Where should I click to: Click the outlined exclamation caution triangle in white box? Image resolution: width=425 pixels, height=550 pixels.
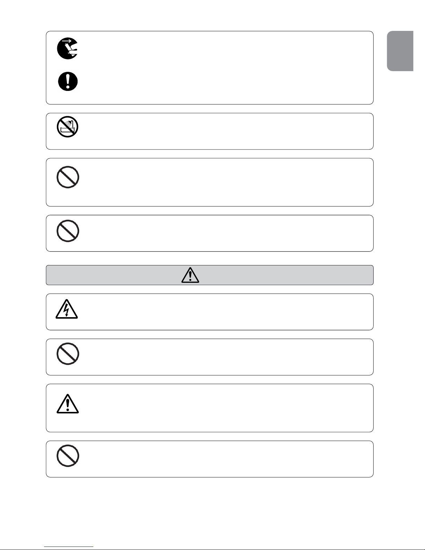point(68,404)
